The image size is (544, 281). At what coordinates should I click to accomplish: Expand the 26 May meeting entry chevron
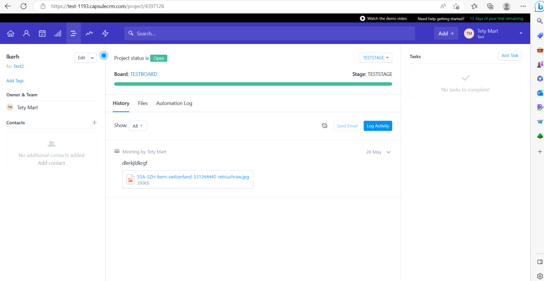[388, 152]
